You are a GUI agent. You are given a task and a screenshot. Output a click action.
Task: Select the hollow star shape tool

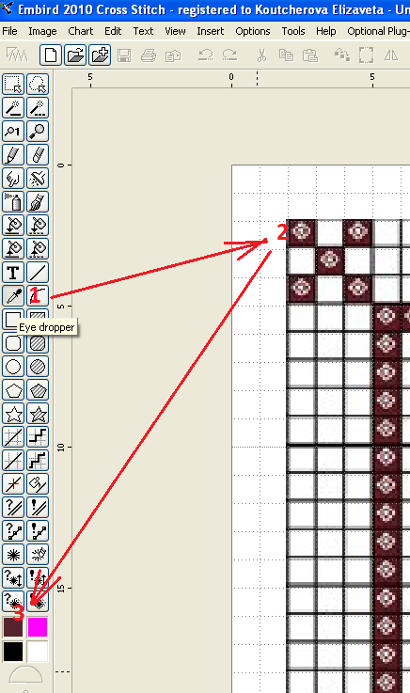pos(13,414)
